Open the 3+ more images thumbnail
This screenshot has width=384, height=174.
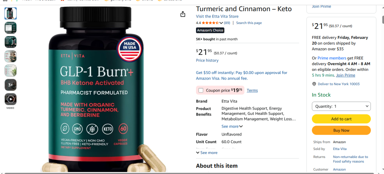[x=10, y=85]
